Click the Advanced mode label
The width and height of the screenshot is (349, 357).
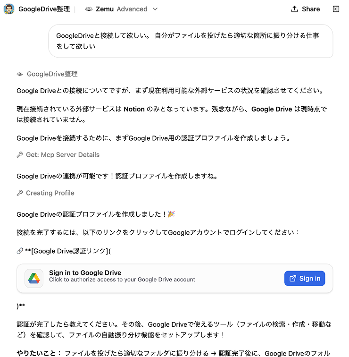132,9
